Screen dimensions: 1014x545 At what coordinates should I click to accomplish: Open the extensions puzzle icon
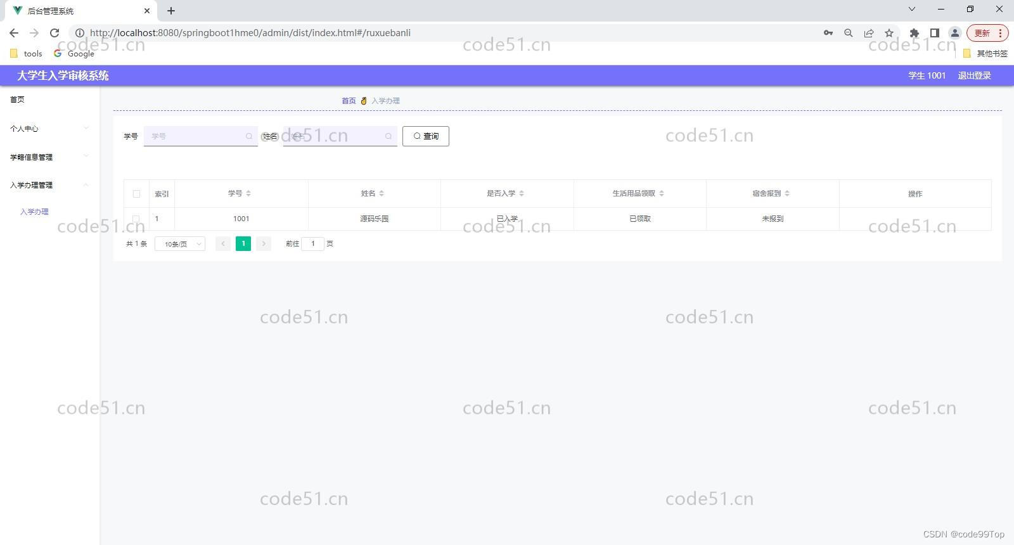tap(915, 33)
